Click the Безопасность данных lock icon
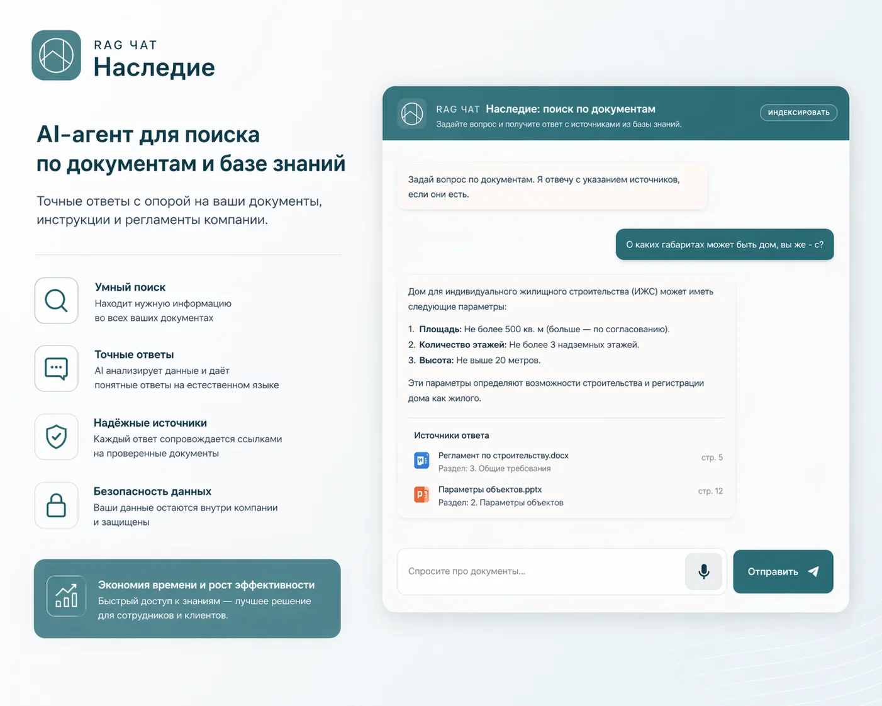Image resolution: width=882 pixels, height=706 pixels. (x=57, y=505)
